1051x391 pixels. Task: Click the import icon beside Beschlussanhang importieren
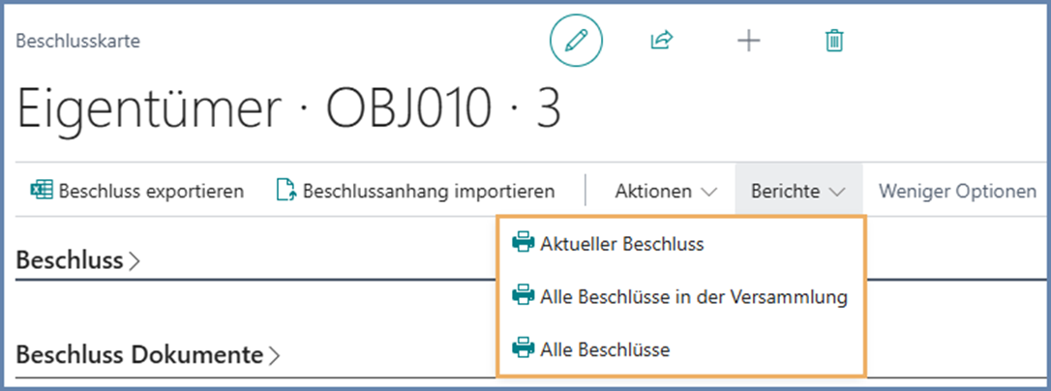285,191
